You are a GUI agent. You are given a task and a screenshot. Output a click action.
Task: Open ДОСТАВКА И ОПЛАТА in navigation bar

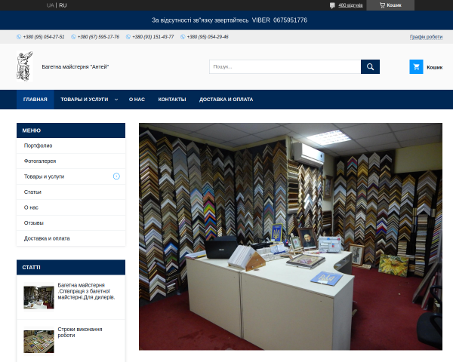[x=226, y=100]
